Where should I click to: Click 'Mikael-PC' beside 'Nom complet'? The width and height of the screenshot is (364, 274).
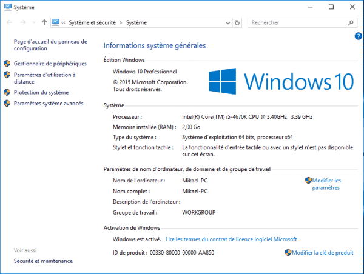tap(195, 191)
